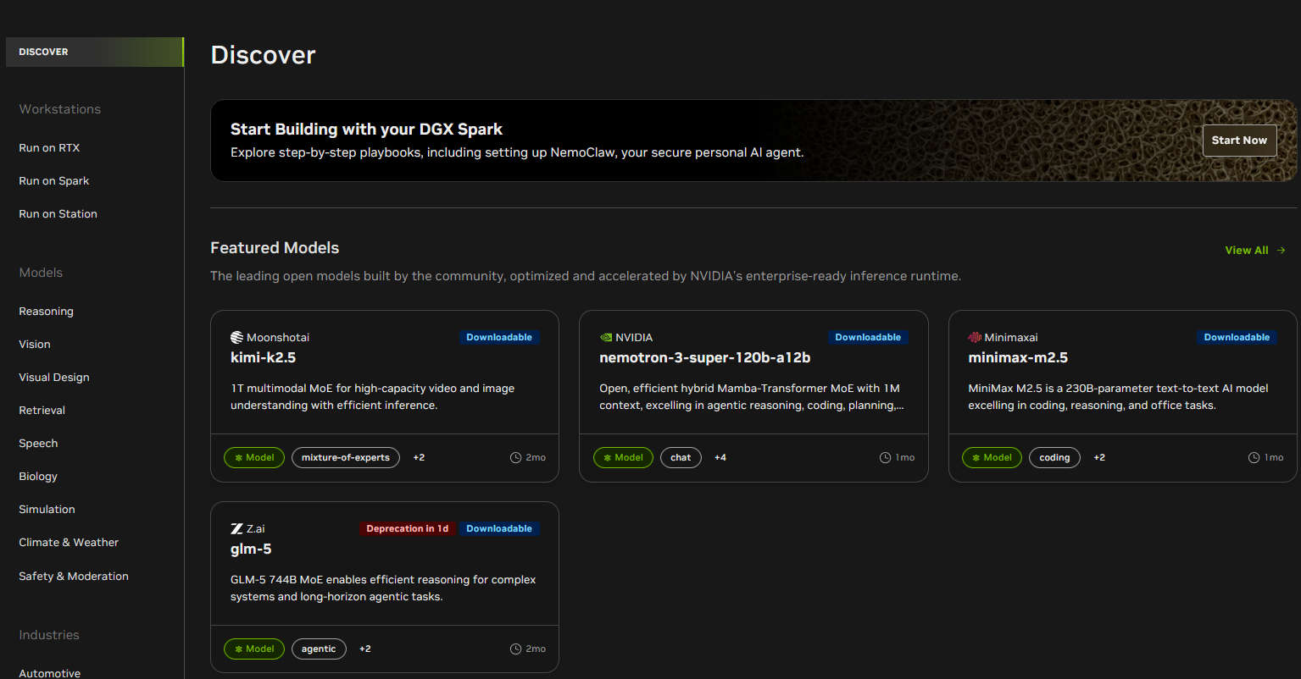
Task: Click the nemotron card description text
Action: pos(752,397)
